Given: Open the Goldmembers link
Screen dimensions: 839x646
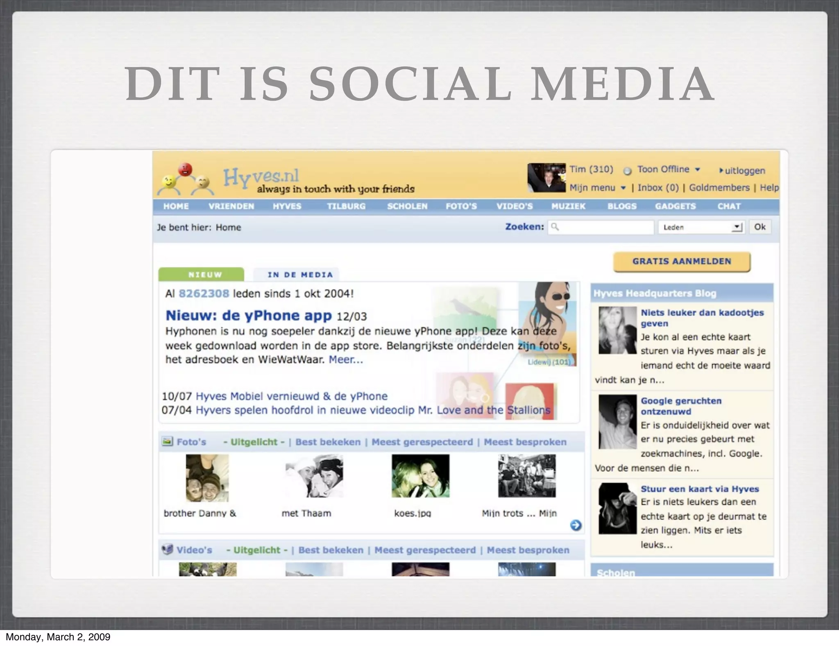Looking at the screenshot, I should point(719,188).
